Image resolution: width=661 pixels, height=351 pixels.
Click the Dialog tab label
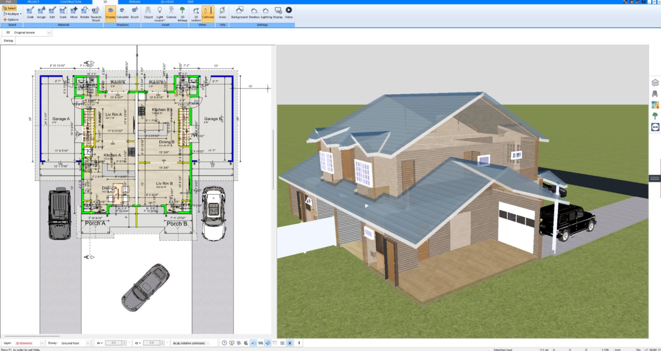coord(8,40)
